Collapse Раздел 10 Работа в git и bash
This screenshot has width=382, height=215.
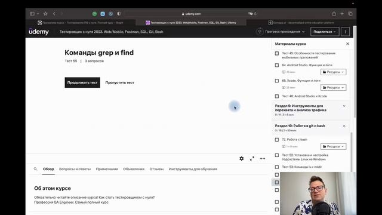tap(344, 126)
